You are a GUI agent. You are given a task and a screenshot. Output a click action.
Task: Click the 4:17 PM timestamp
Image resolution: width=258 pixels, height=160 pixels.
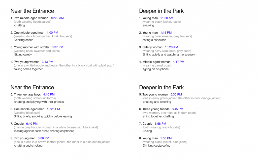pyautogui.click(x=179, y=62)
